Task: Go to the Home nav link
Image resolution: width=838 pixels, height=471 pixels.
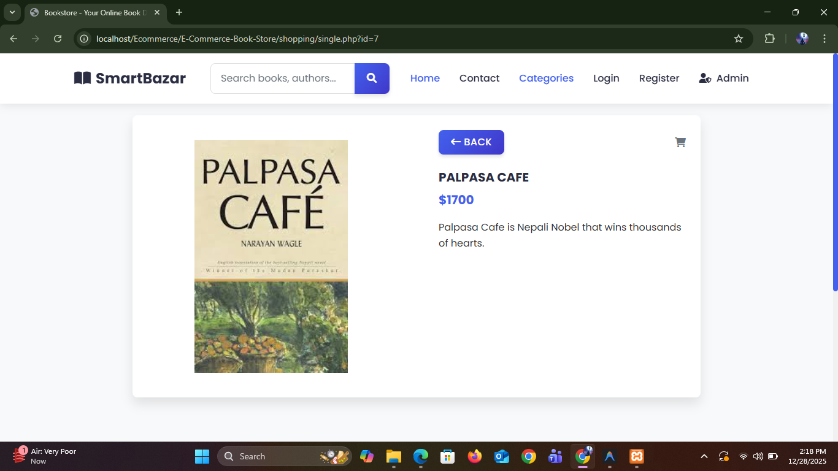Action: coord(425,78)
